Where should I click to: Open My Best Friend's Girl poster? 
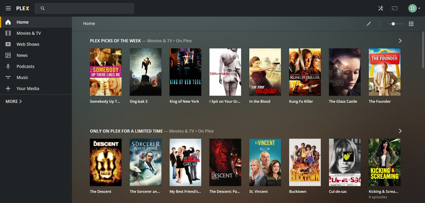point(185,162)
